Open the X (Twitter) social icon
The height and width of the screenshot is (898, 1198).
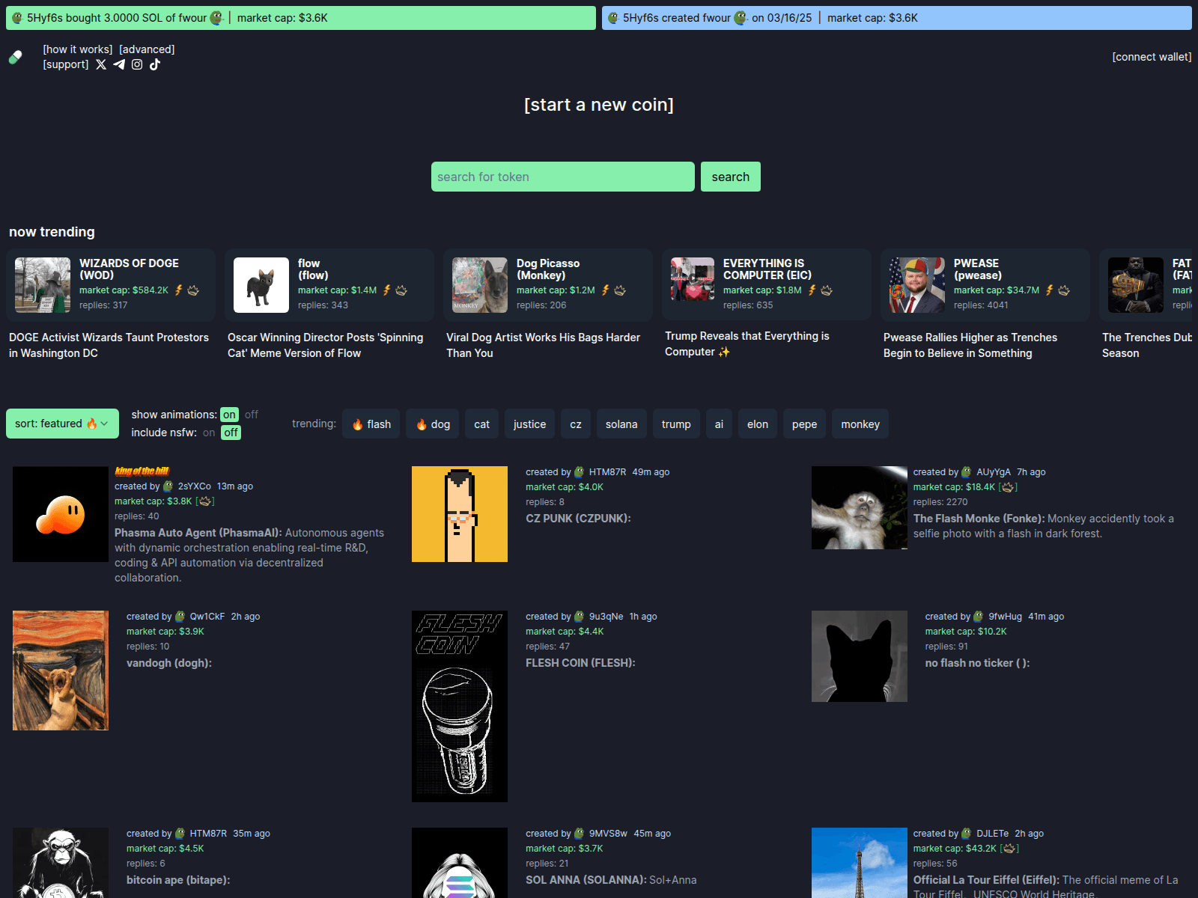coord(101,64)
